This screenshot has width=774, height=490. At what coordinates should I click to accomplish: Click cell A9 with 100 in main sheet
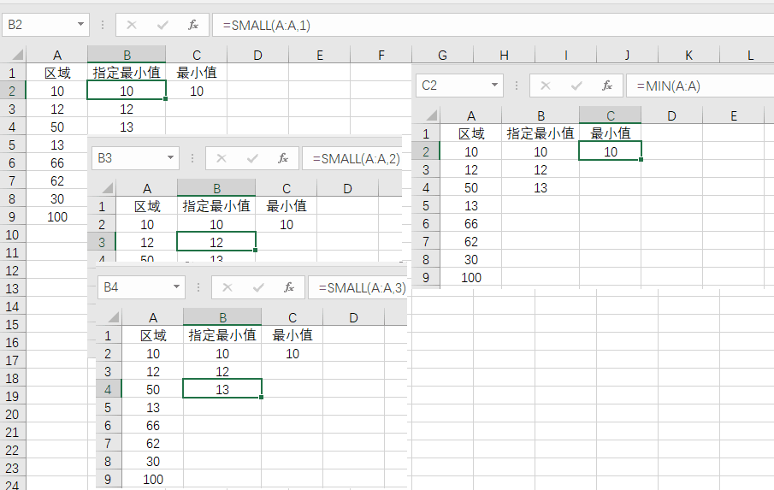(57, 217)
